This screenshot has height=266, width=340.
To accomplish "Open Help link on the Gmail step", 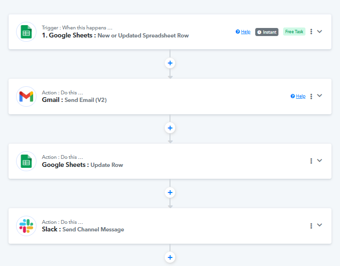I will [x=298, y=96].
